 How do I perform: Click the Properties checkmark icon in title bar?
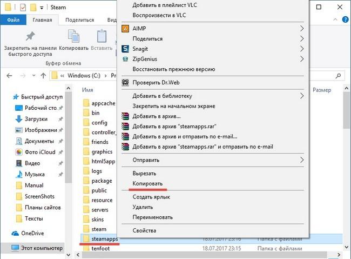(23, 8)
